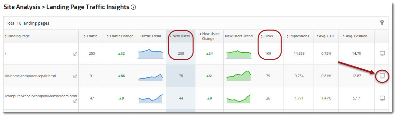The height and width of the screenshot is (117, 397).
Task: Click the info icon beside Landing Page Traffic Insights
Action: point(133,7)
